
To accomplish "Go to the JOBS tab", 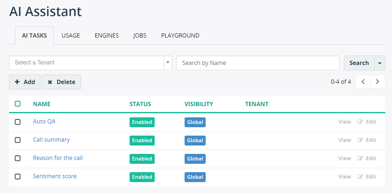I will [x=140, y=36].
